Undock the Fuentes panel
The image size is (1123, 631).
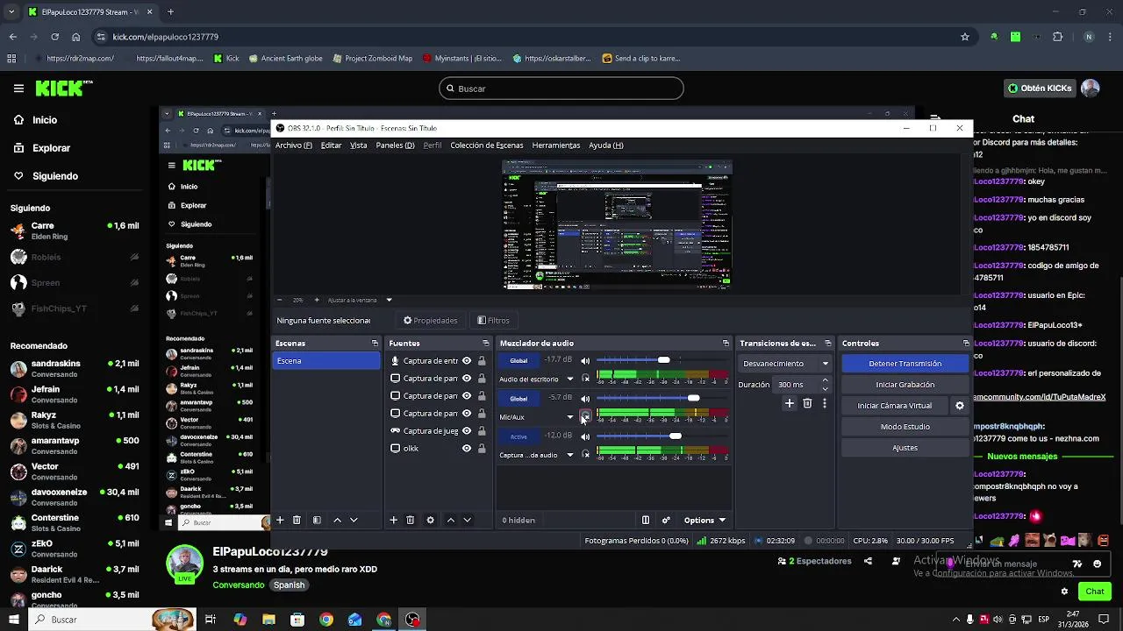click(x=485, y=344)
